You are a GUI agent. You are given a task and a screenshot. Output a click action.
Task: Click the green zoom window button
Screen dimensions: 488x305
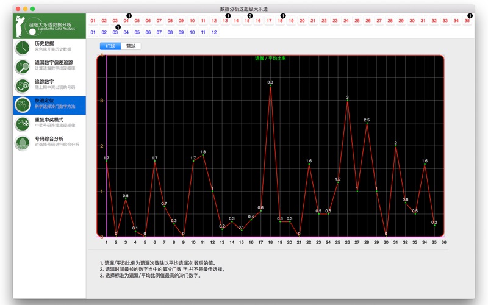(x=33, y=9)
